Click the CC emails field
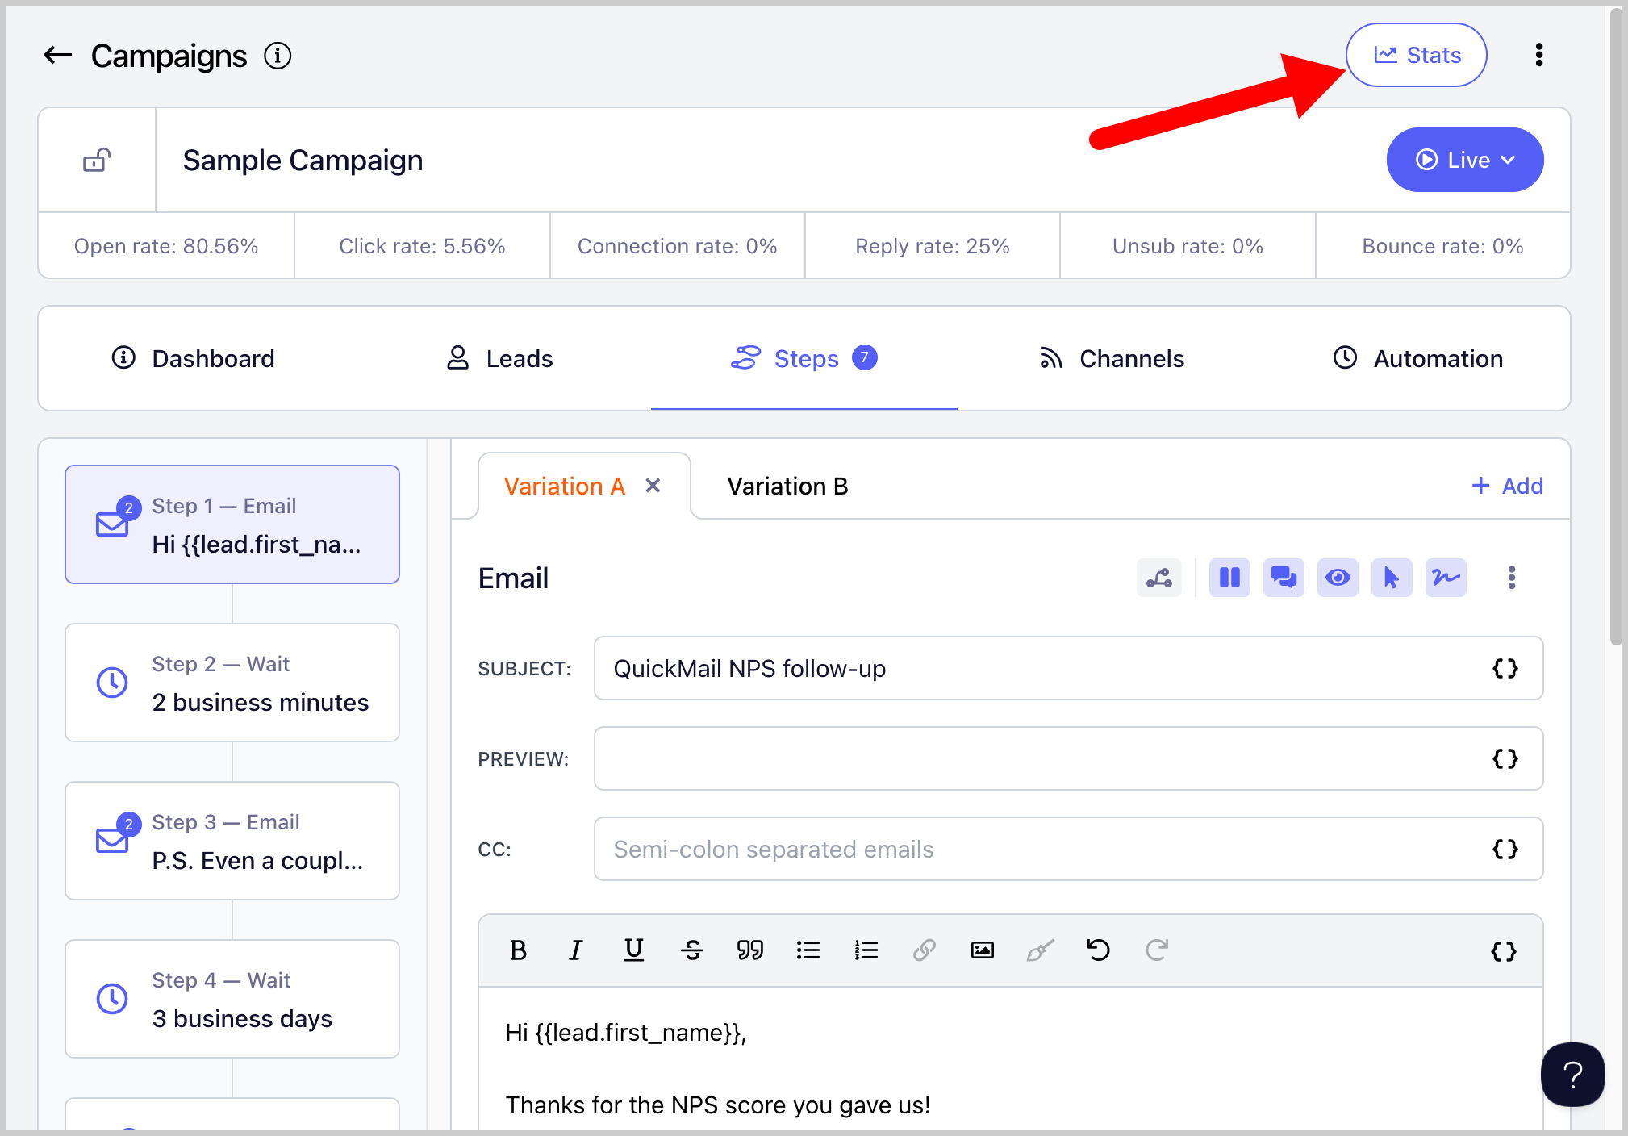The image size is (1628, 1136). pos(1069,849)
